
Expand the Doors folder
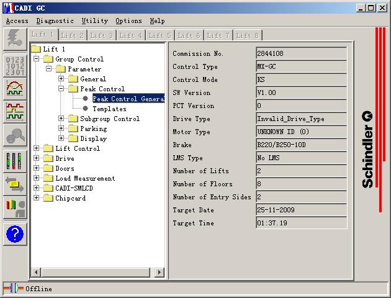[37, 168]
